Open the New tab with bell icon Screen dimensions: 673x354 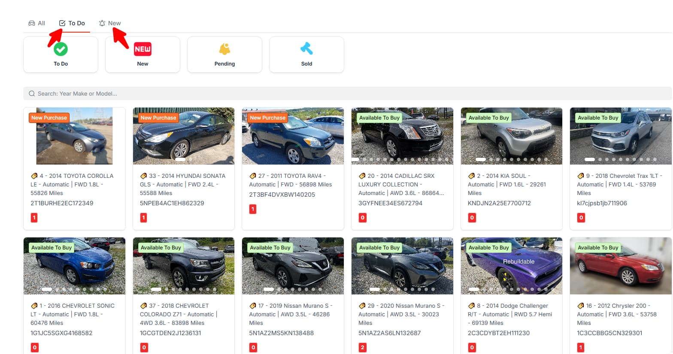coord(110,23)
